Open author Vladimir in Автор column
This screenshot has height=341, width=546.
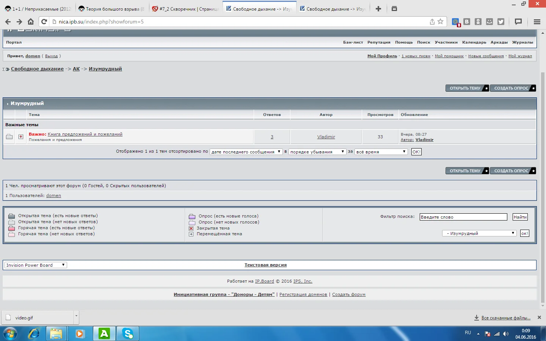tap(326, 137)
